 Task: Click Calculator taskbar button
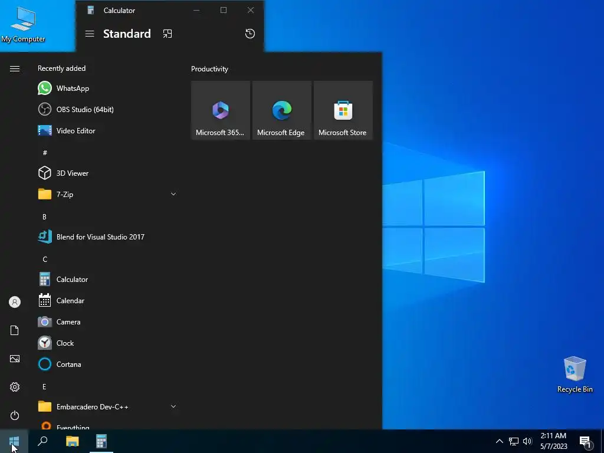(x=101, y=441)
